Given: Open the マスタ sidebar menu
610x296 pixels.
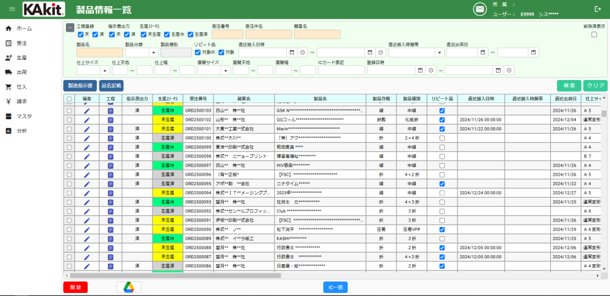Looking at the screenshot, I should click(24, 116).
